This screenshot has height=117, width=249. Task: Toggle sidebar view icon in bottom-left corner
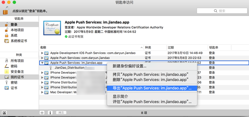pyautogui.click(x=4, y=113)
